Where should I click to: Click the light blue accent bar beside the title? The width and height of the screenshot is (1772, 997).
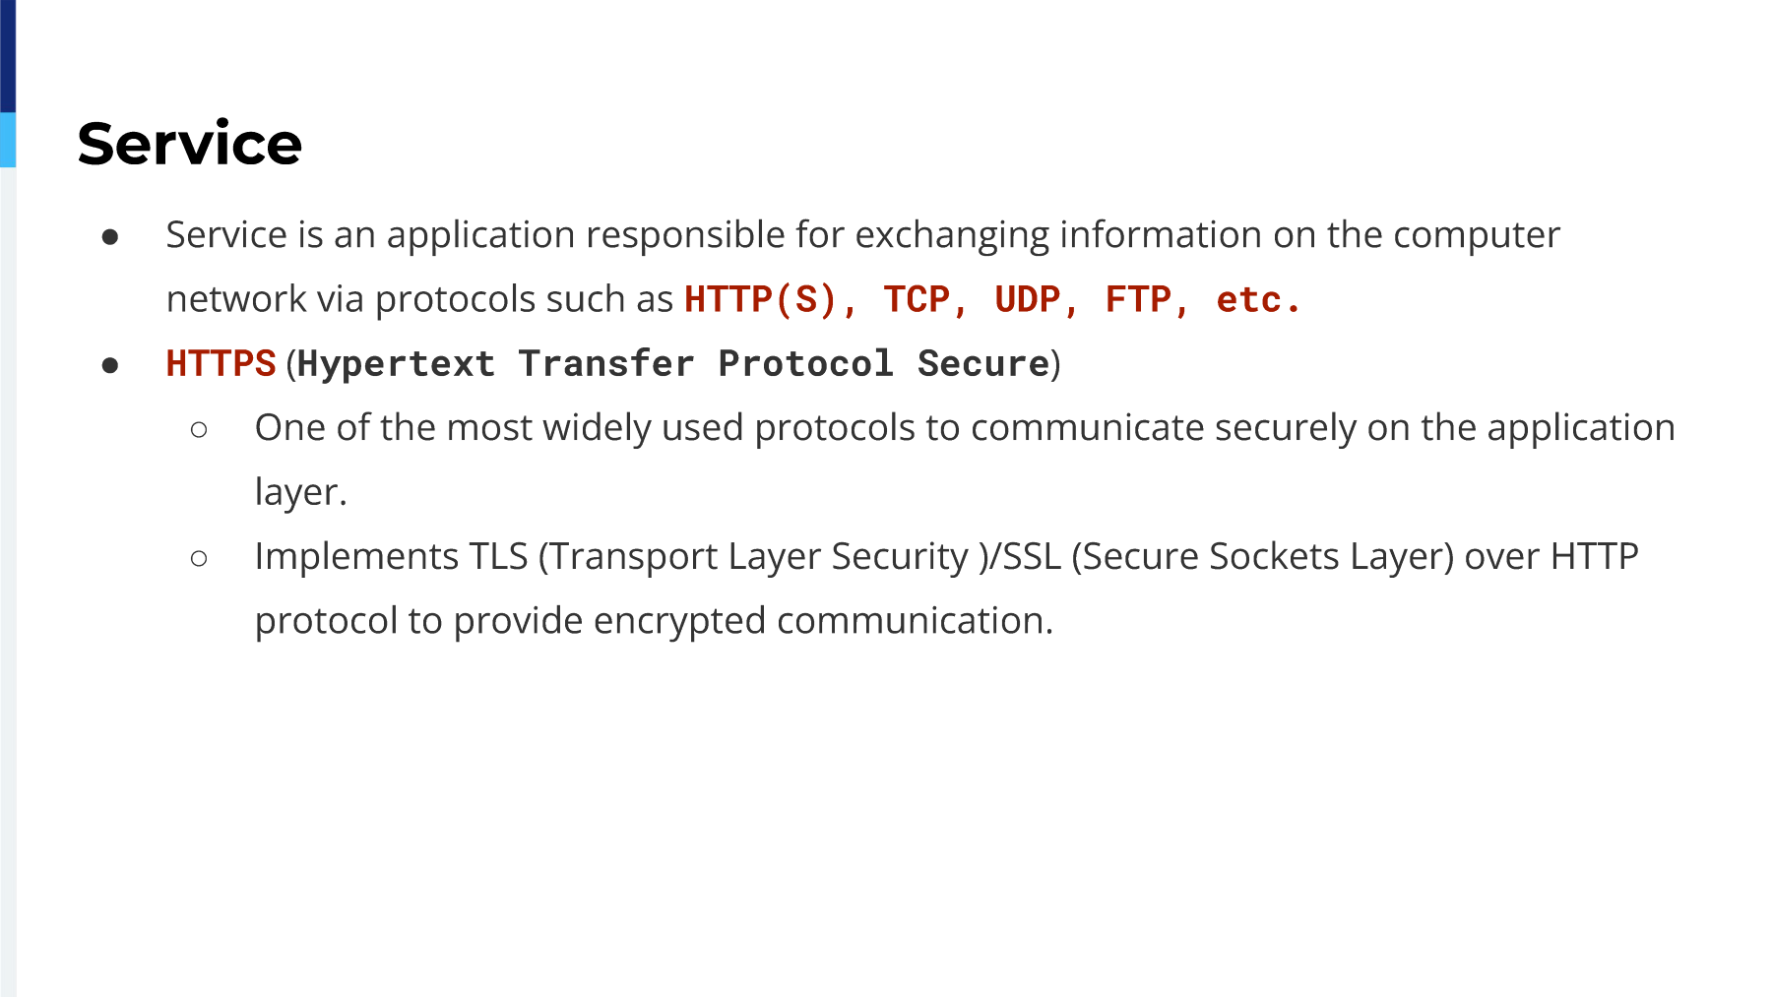click(x=8, y=140)
